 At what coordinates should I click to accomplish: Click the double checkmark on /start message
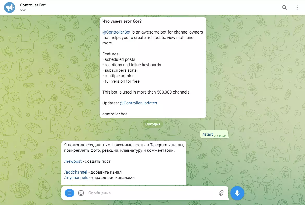(x=225, y=136)
